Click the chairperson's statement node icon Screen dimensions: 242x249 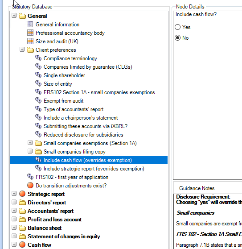coord(38,117)
